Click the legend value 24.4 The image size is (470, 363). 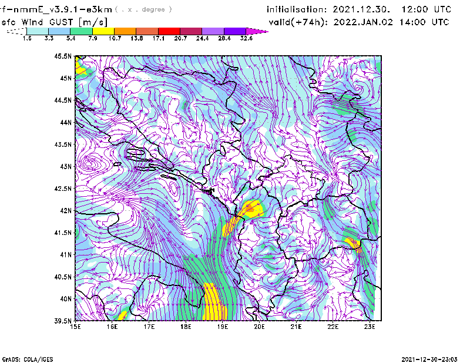[x=202, y=38]
